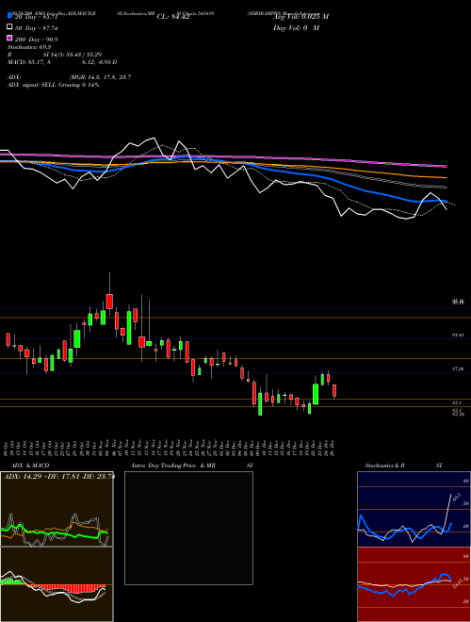Open the ADX indicator chart panel

[x=57, y=509]
